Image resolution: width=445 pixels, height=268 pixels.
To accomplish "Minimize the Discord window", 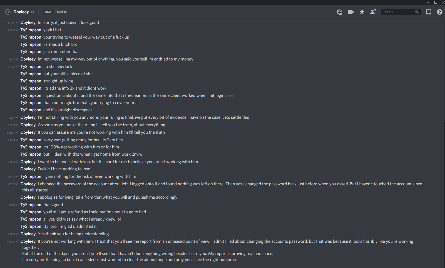I will click(x=428, y=2).
